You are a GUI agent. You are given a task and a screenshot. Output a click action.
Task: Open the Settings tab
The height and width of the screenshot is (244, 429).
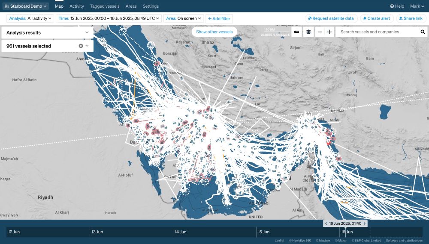pos(151,6)
